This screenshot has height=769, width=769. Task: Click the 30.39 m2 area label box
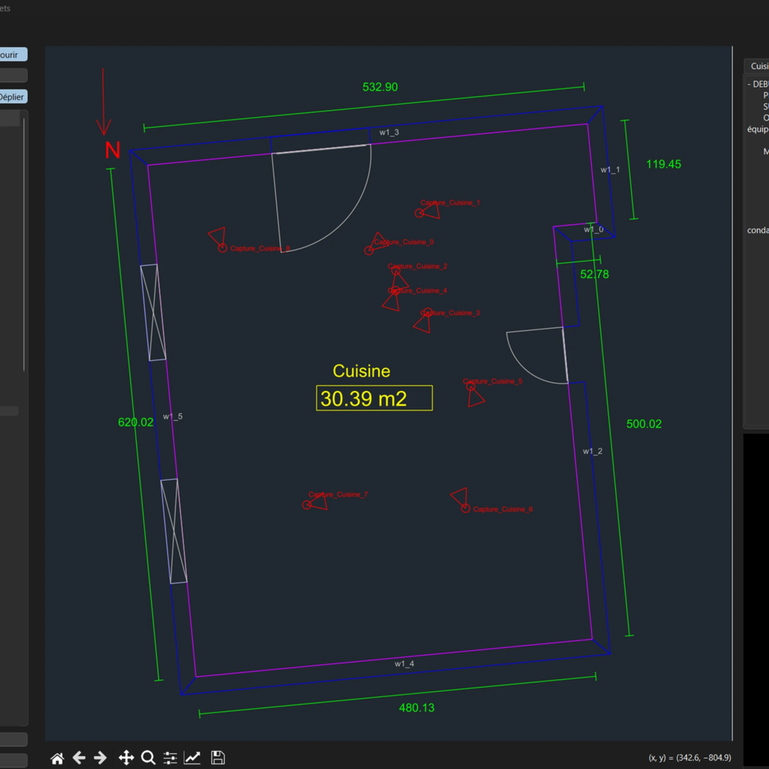tap(374, 398)
